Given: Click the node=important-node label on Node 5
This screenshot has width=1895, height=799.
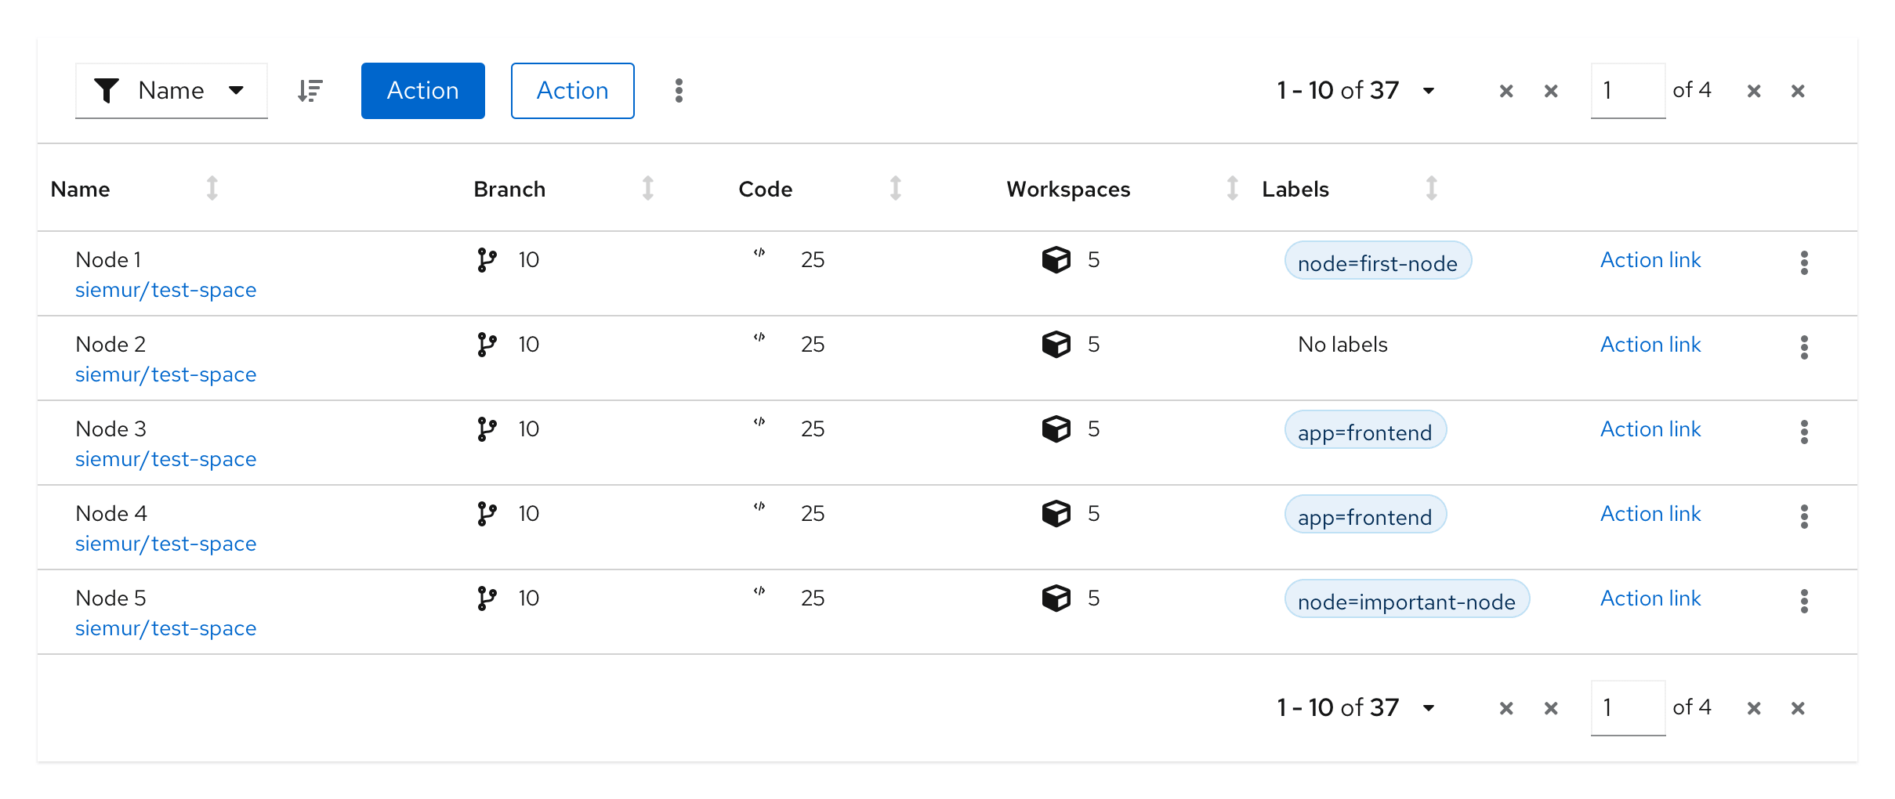Looking at the screenshot, I should [1406, 600].
